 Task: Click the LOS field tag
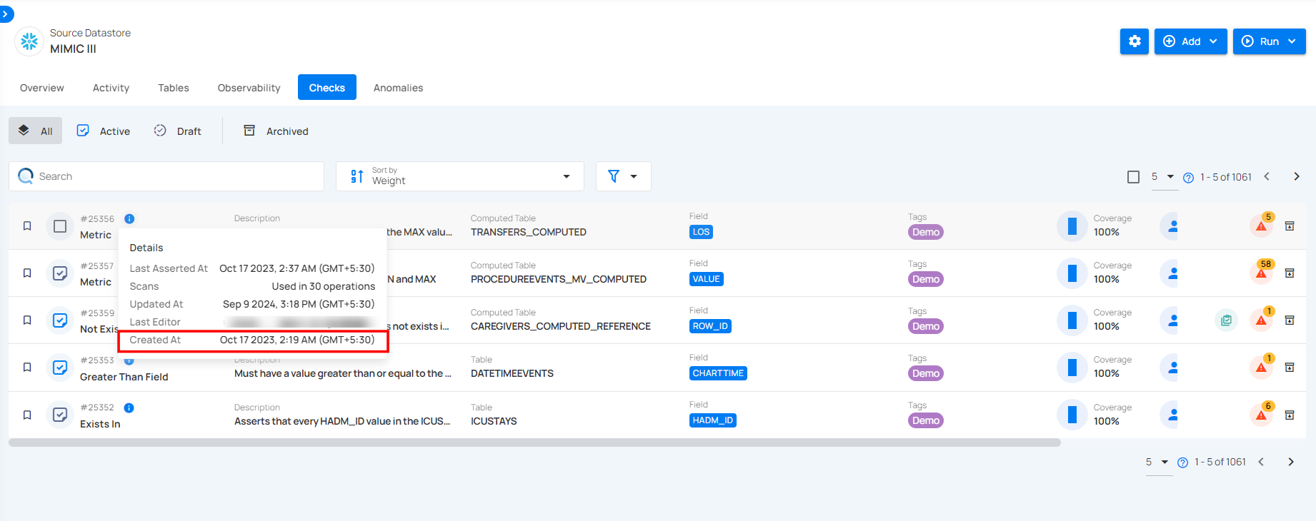pos(701,232)
